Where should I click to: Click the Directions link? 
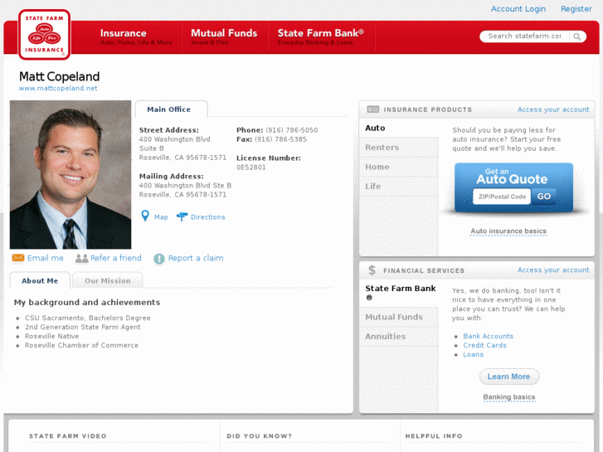[x=207, y=217]
